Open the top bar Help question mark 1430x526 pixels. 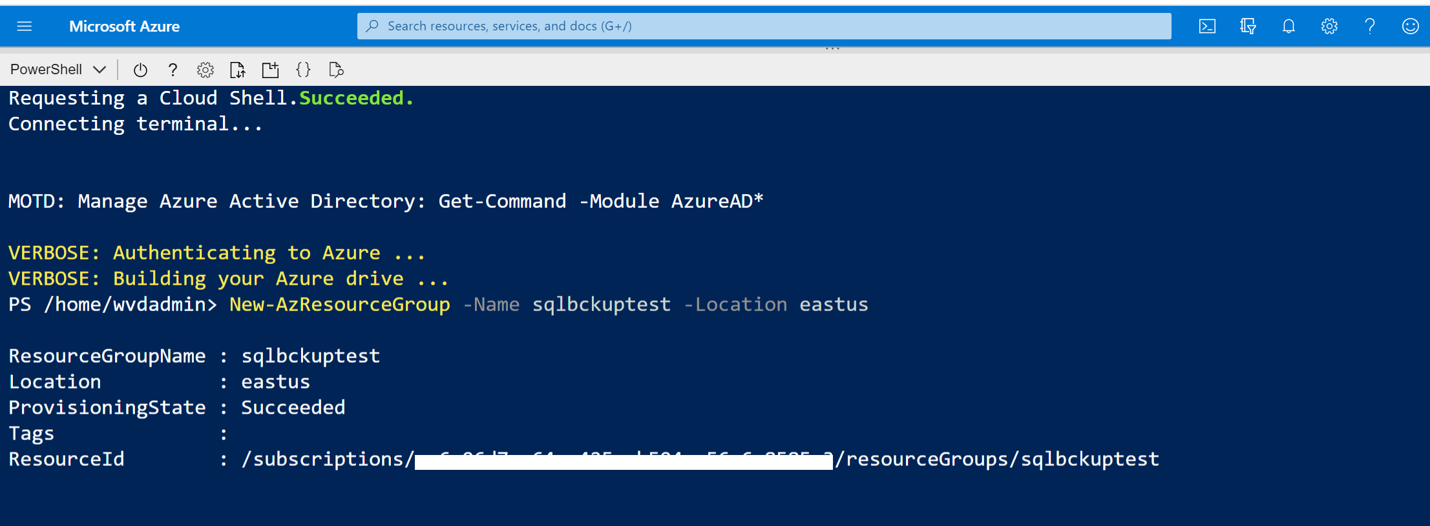[1370, 26]
